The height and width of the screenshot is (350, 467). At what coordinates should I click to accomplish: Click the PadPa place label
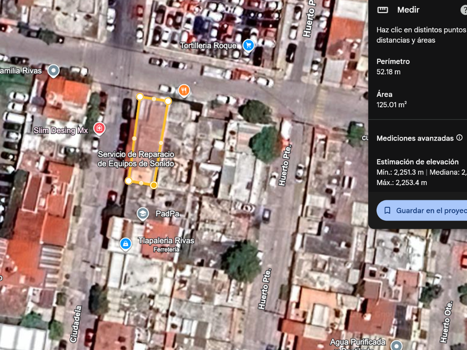point(167,214)
